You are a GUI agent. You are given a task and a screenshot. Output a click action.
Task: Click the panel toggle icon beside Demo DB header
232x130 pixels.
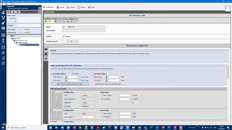tap(40, 8)
